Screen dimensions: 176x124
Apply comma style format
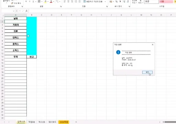pos(120,1)
